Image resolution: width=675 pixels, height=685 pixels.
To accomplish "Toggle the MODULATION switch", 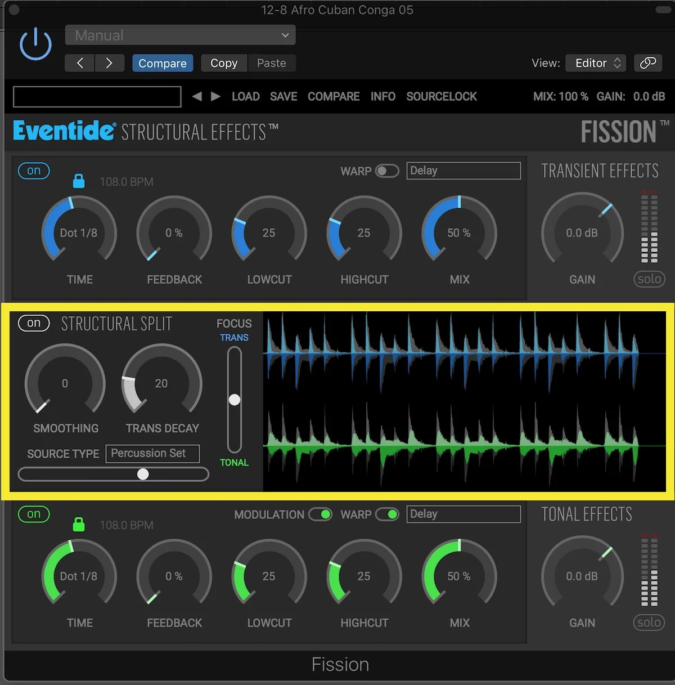I will tap(320, 514).
